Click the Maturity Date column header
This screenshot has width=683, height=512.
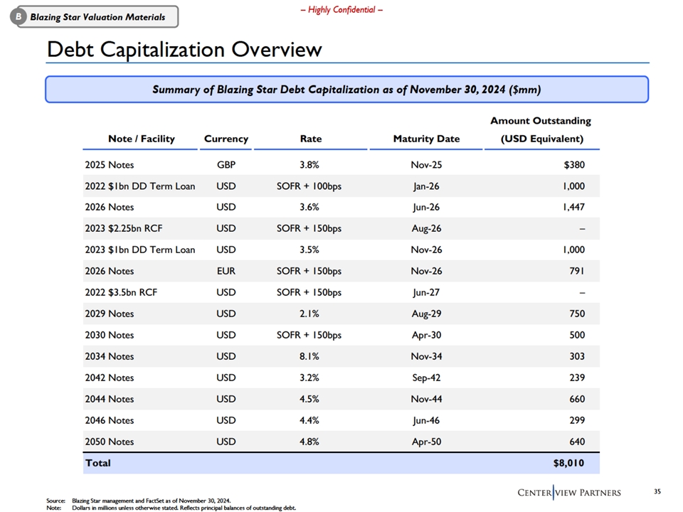tap(426, 139)
